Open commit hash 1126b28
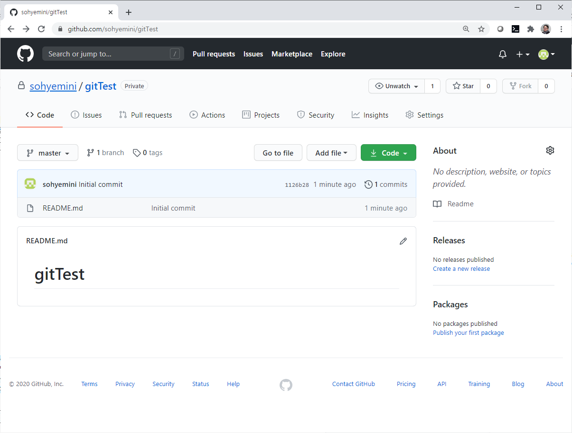The width and height of the screenshot is (572, 433). [297, 185]
